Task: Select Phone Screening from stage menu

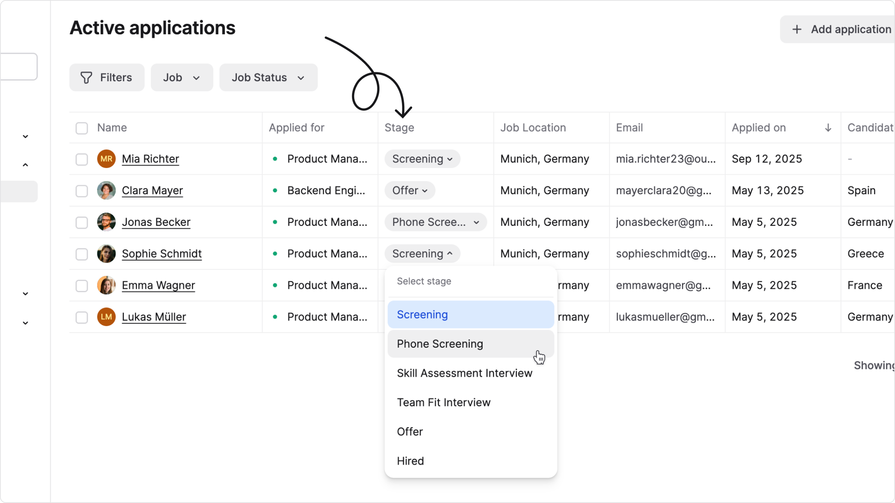Action: tap(440, 344)
